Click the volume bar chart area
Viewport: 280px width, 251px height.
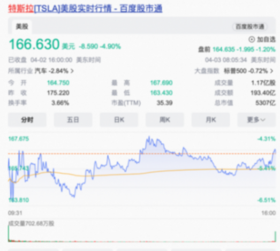coord(142,234)
